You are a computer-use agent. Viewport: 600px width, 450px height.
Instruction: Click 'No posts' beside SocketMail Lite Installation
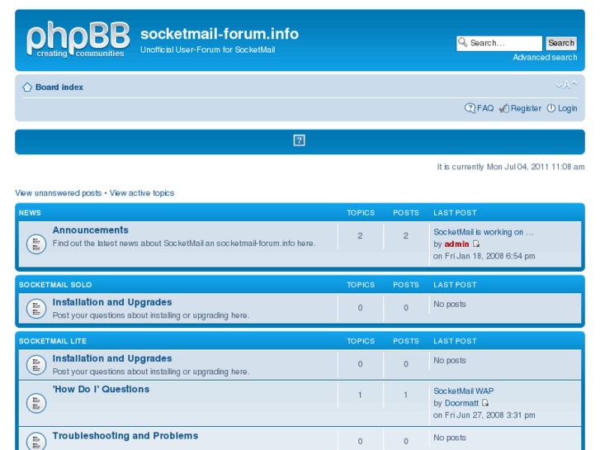pyautogui.click(x=450, y=360)
